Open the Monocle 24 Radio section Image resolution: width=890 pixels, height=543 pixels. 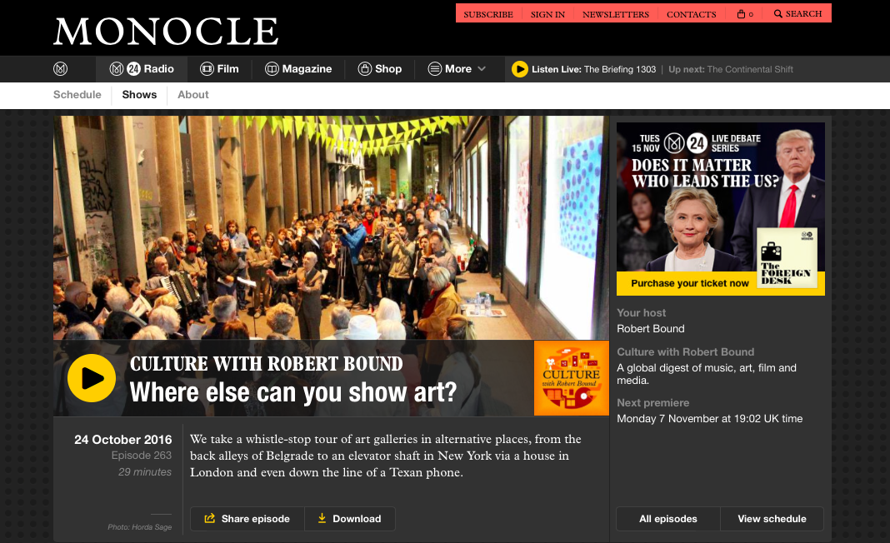(142, 69)
